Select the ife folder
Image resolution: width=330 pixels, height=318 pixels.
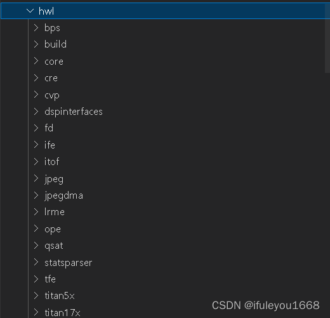point(49,145)
